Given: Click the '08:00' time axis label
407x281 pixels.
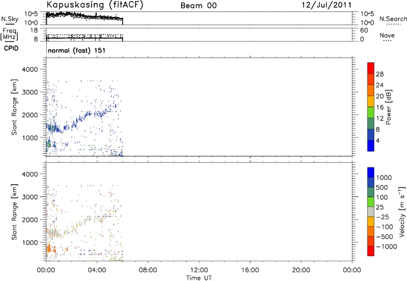Looking at the screenshot, I should [148, 270].
